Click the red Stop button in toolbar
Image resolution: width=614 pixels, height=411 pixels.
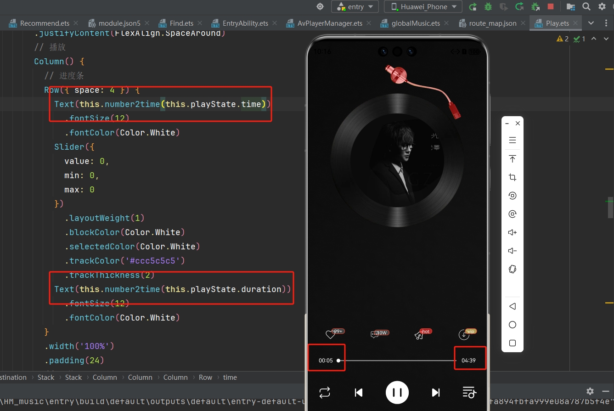(551, 6)
